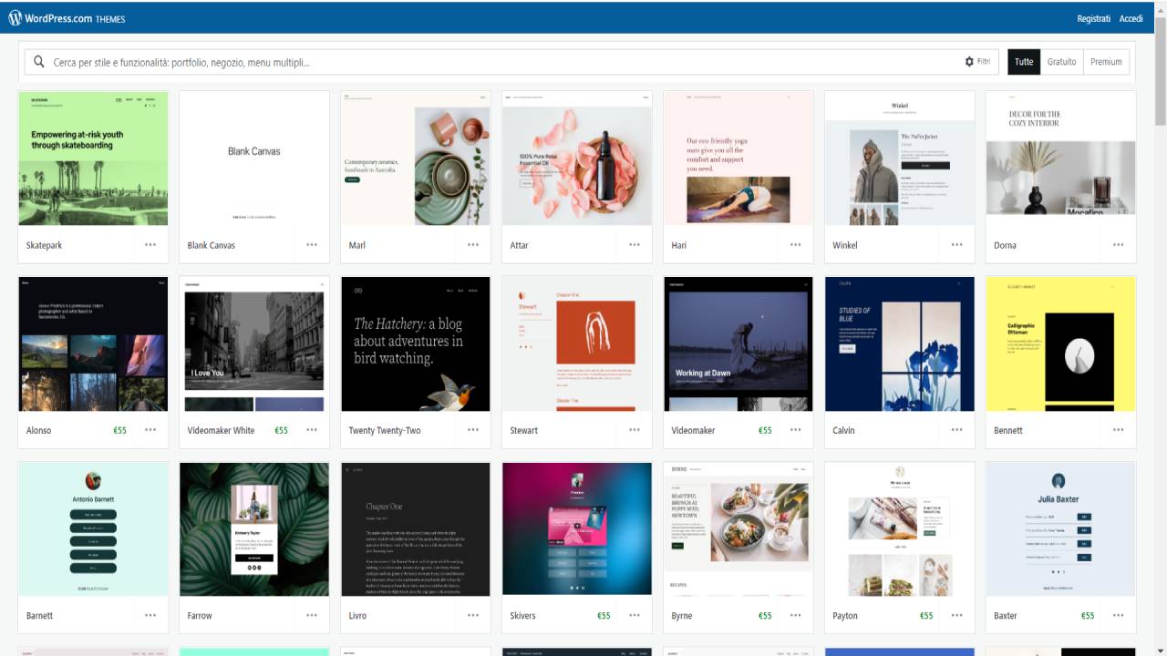Open ellipsis menu for Dorna theme

point(1118,245)
